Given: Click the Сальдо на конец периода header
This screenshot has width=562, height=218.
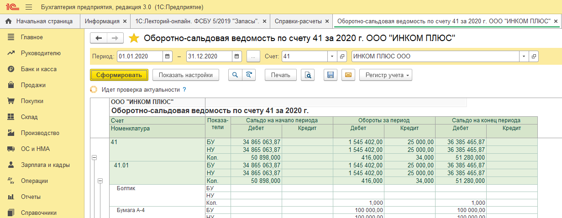Looking at the screenshot, I should [486, 120].
